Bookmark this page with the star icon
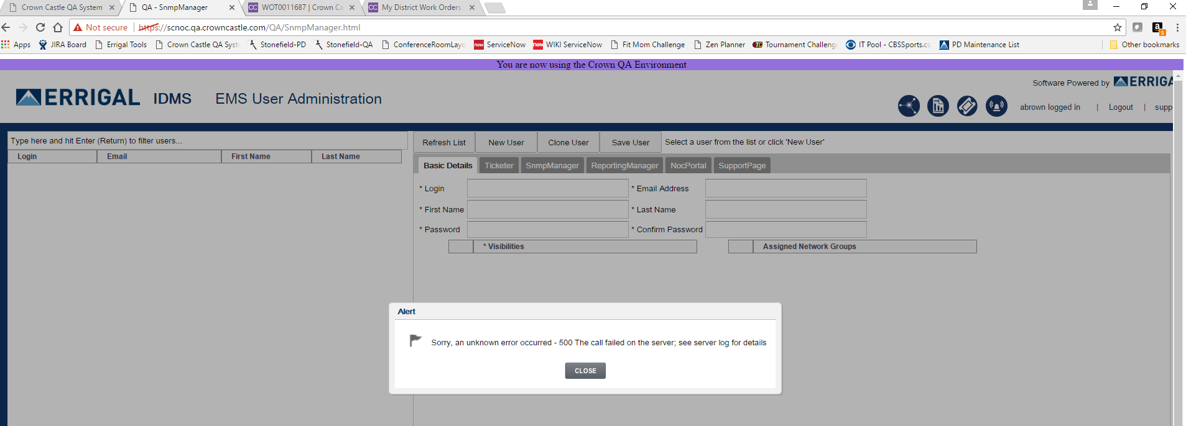Image resolution: width=1186 pixels, height=426 pixels. point(1117,27)
